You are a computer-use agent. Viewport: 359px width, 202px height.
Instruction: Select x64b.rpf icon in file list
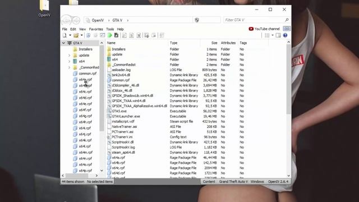coord(109,163)
